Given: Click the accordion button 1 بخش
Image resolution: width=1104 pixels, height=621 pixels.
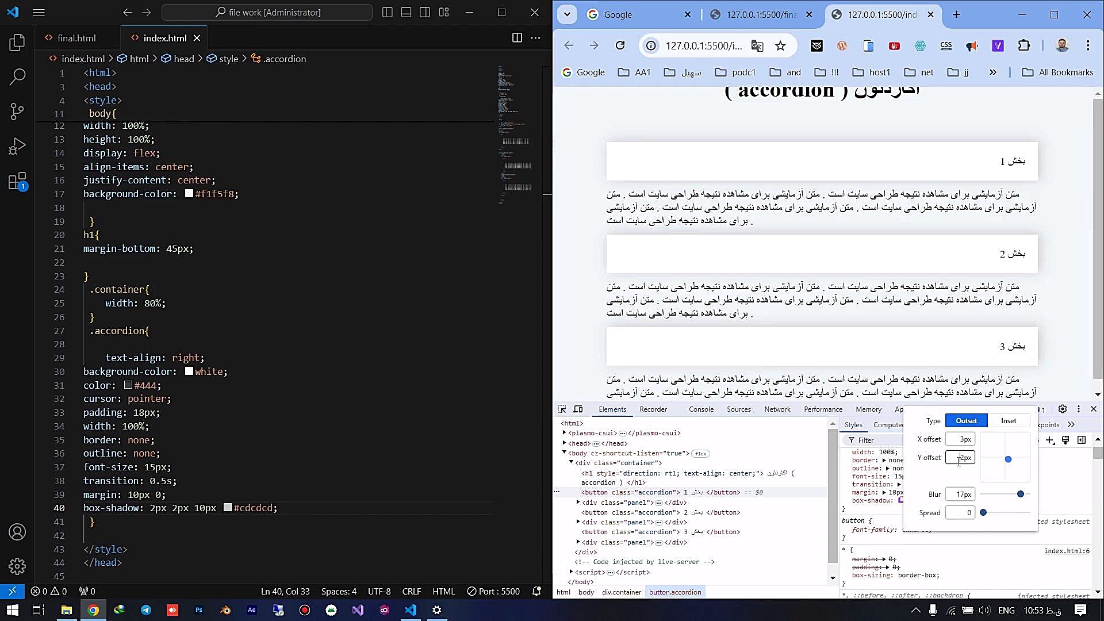Looking at the screenshot, I should 822,161.
